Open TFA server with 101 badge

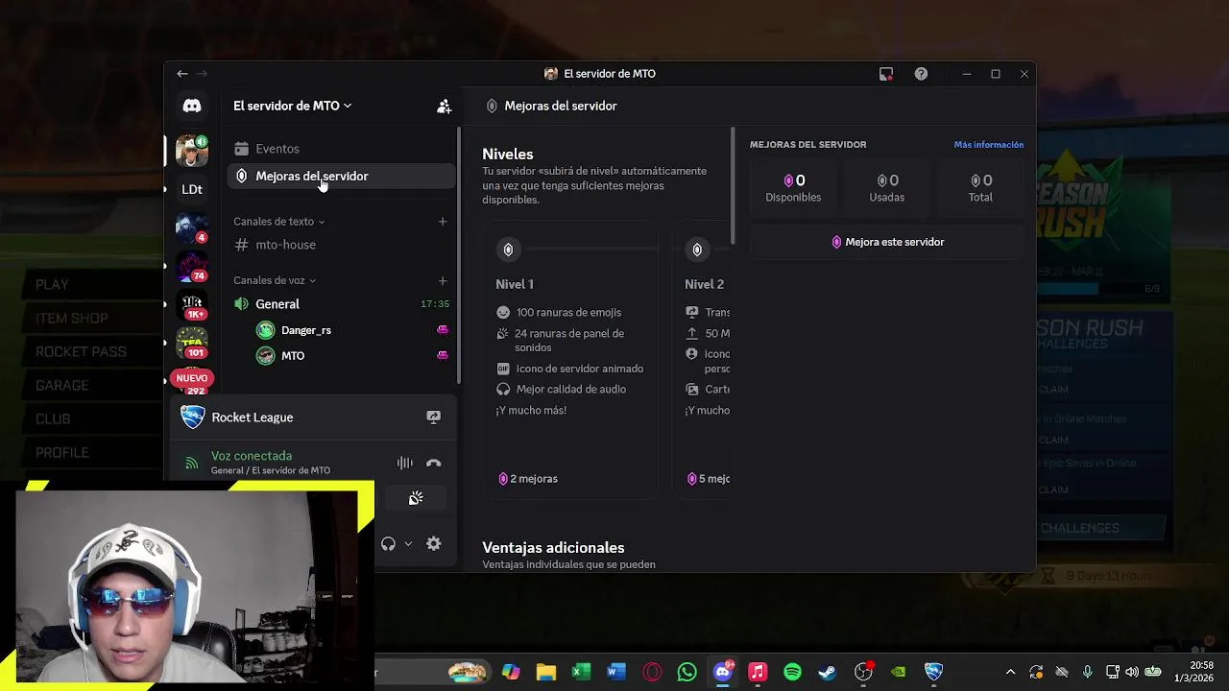point(192,342)
